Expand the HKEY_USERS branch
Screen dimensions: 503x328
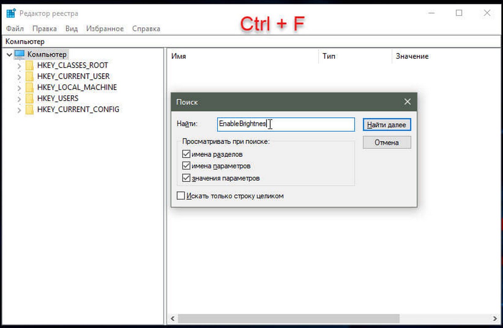point(19,99)
